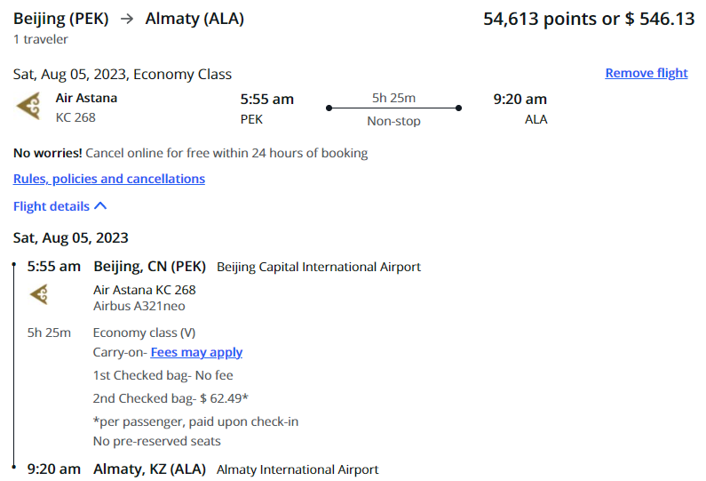The image size is (706, 481).
Task: Click Remove flight link
Action: point(647,73)
